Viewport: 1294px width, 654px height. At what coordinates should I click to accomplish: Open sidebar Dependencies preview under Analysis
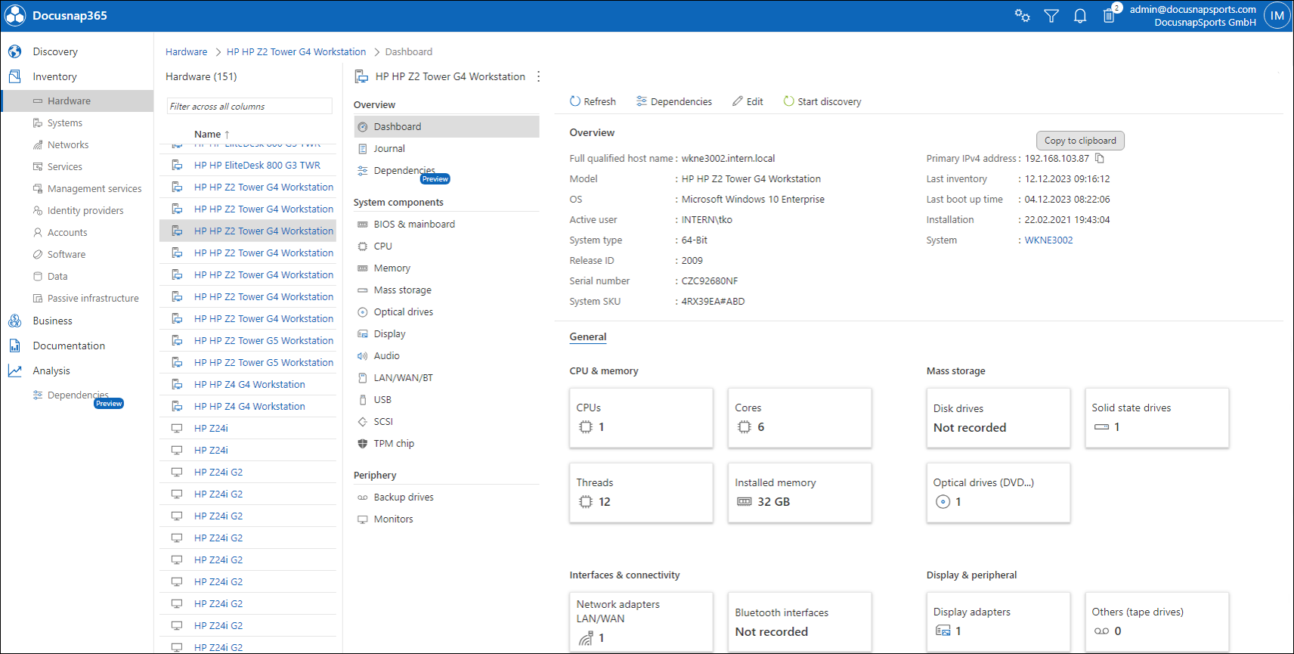click(x=77, y=395)
